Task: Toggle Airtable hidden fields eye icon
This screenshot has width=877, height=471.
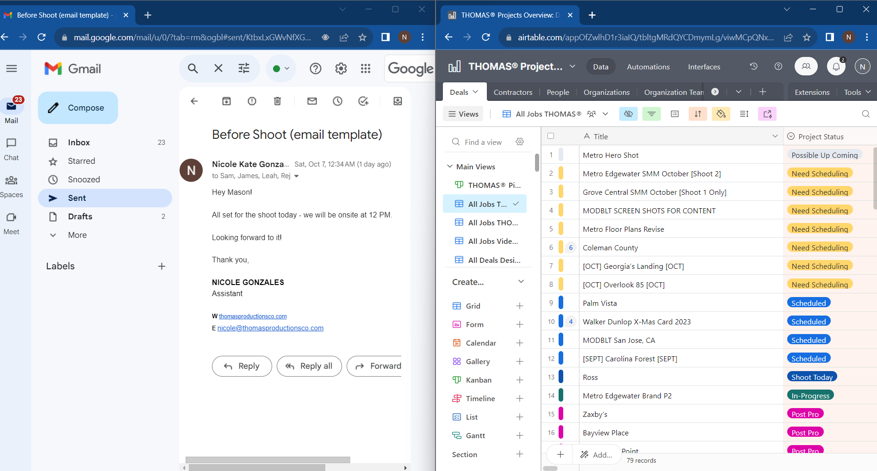Action: [628, 114]
